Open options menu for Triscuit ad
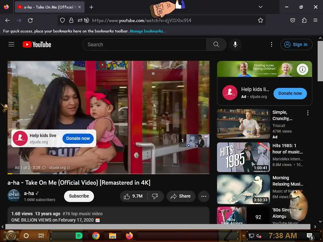 [308, 113]
